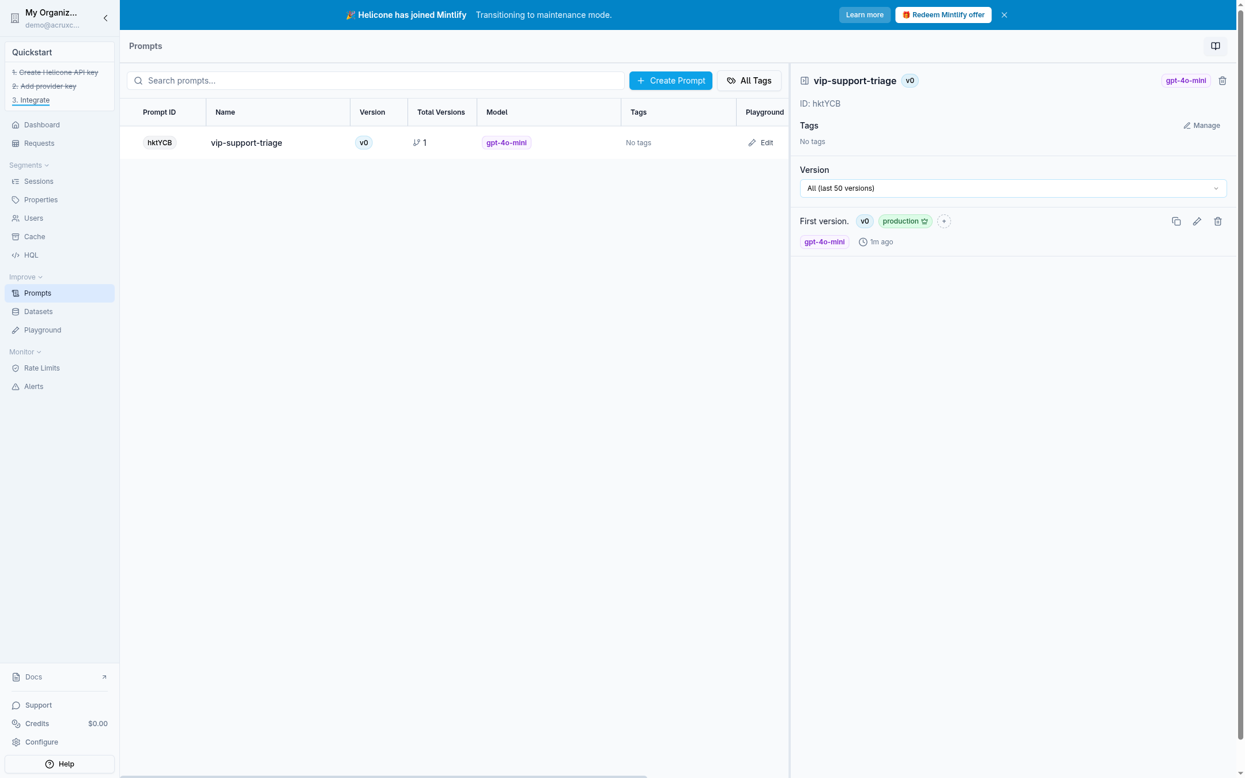The width and height of the screenshot is (1245, 778).
Task: Open Credits page
Action: [59, 724]
